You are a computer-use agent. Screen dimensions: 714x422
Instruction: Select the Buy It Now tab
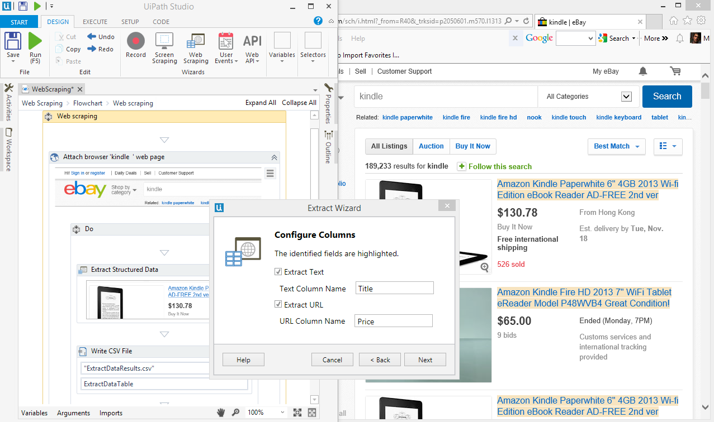472,146
